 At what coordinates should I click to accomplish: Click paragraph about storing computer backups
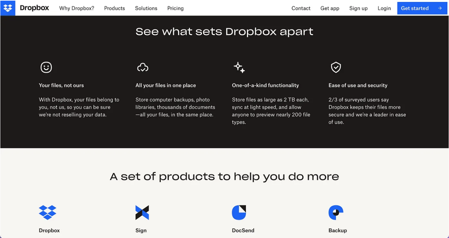pyautogui.click(x=175, y=107)
